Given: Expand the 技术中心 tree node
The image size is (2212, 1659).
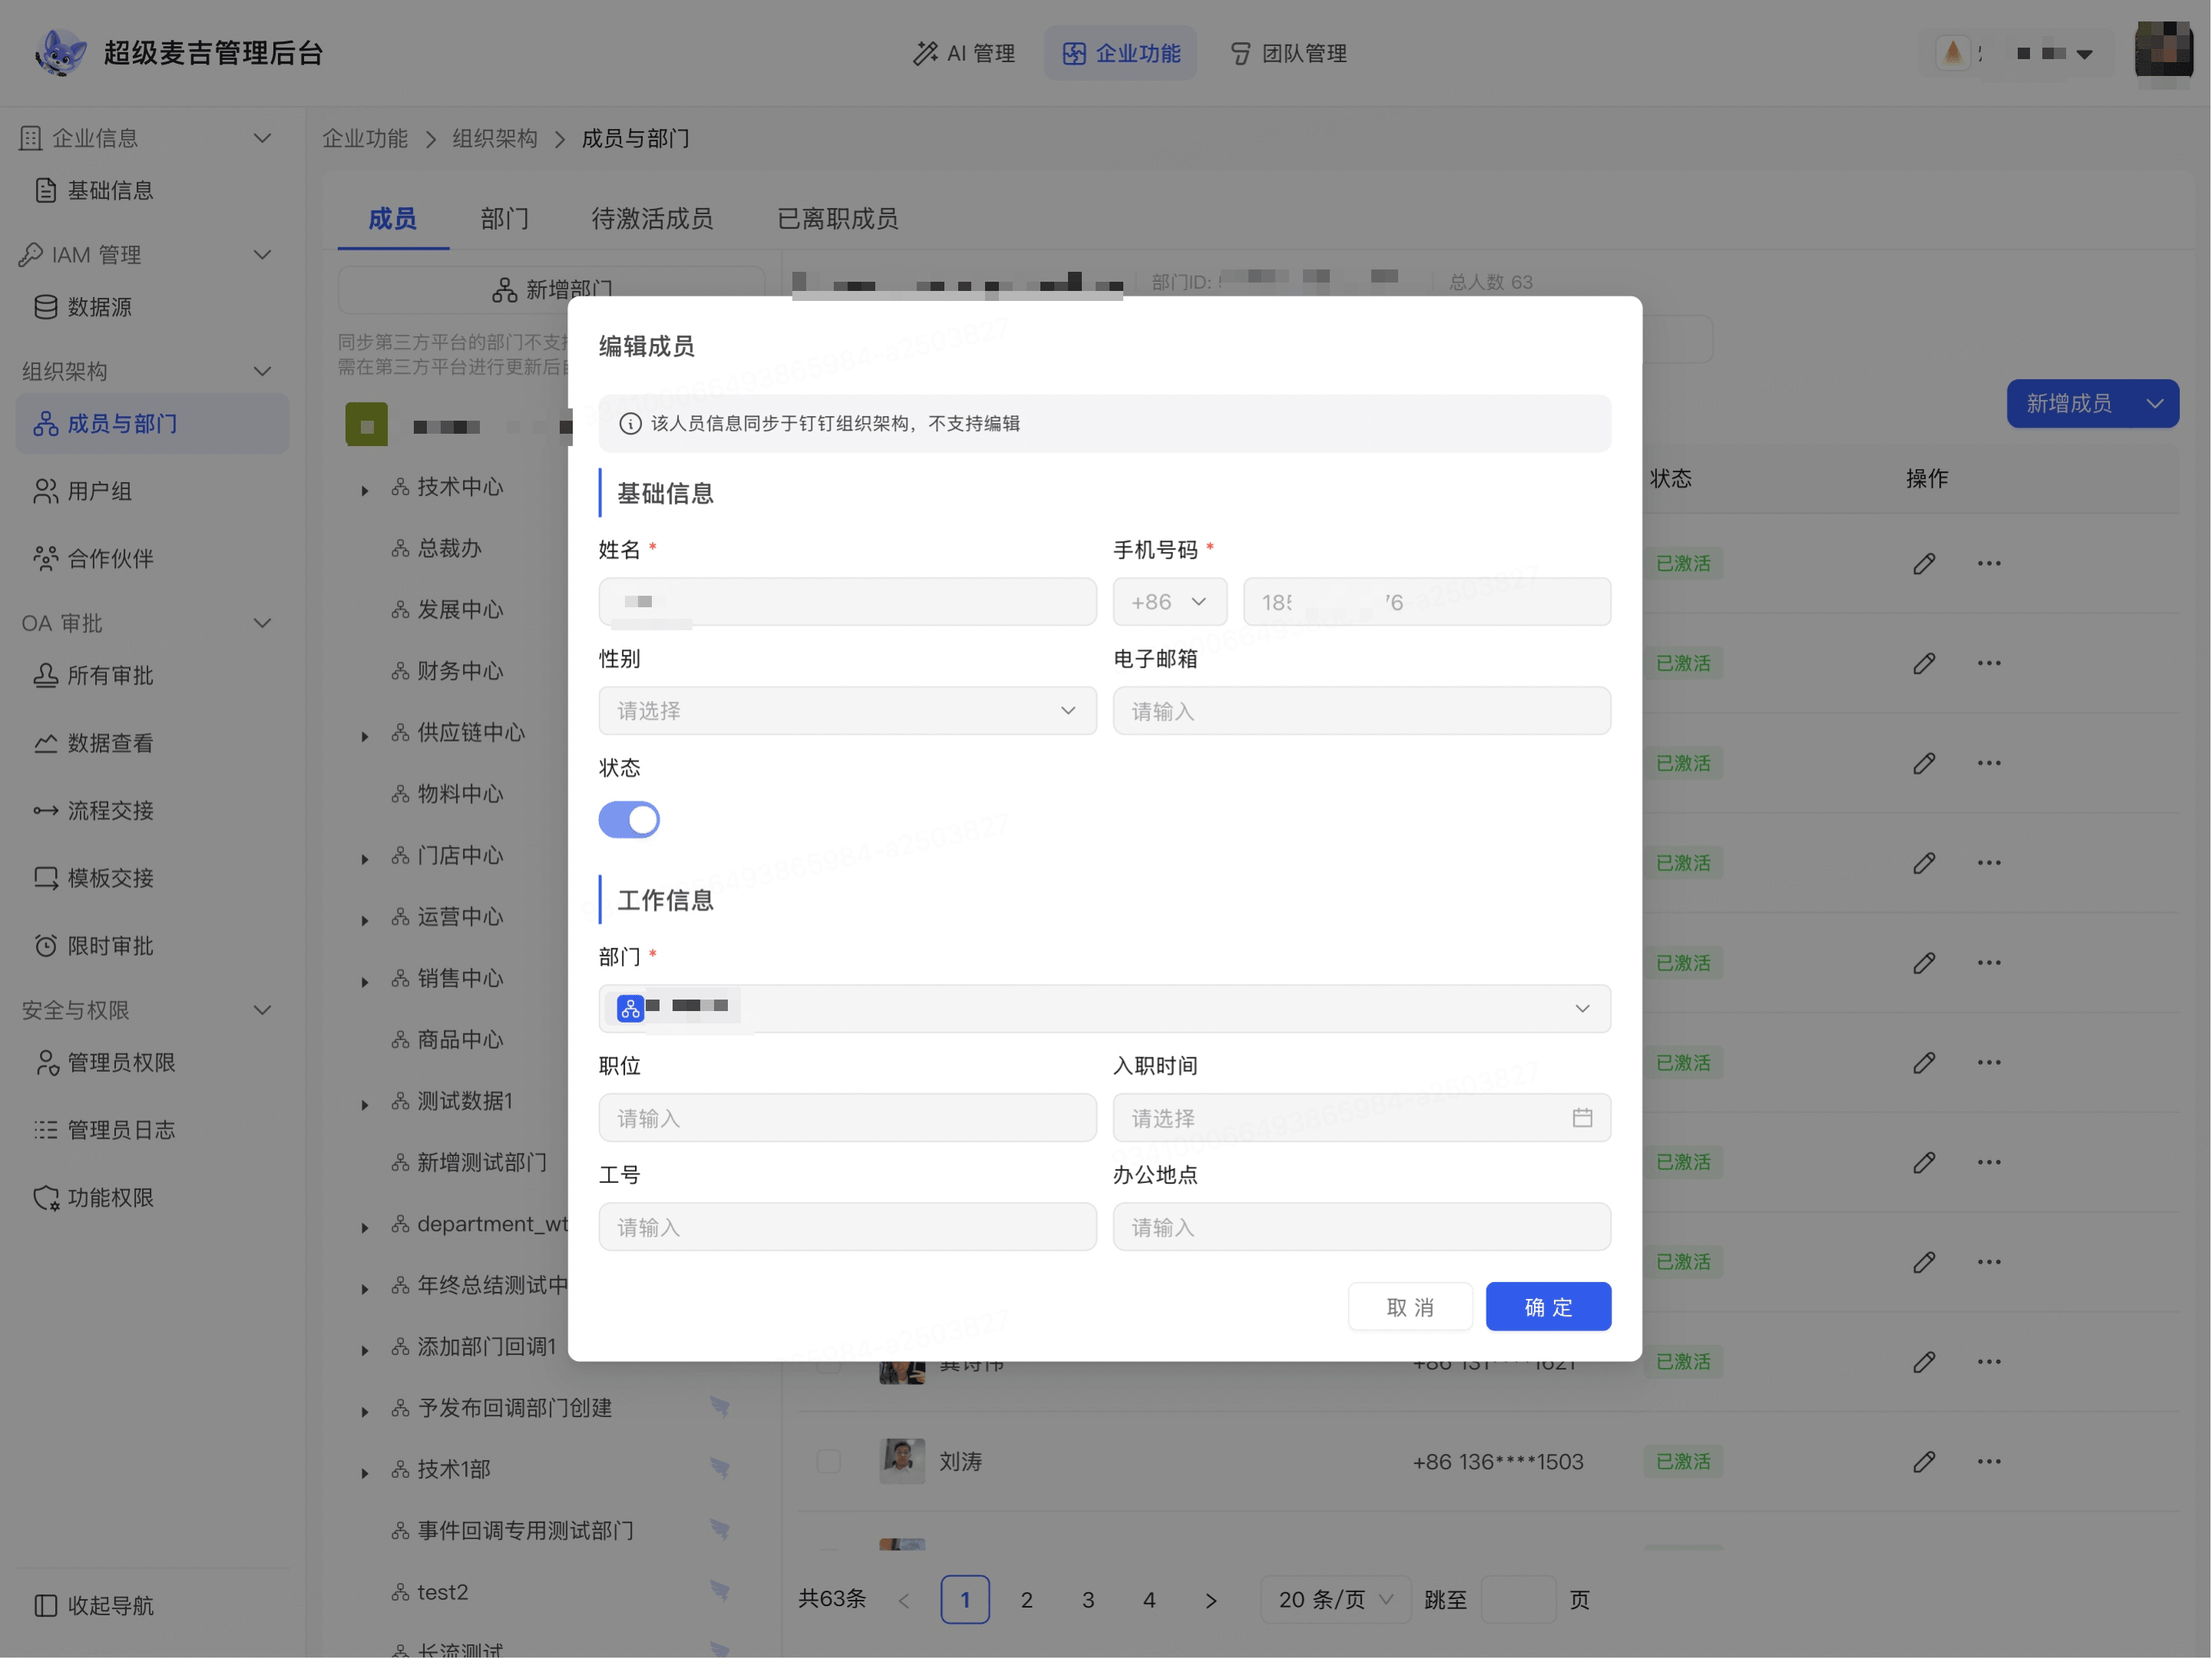Looking at the screenshot, I should 365,490.
